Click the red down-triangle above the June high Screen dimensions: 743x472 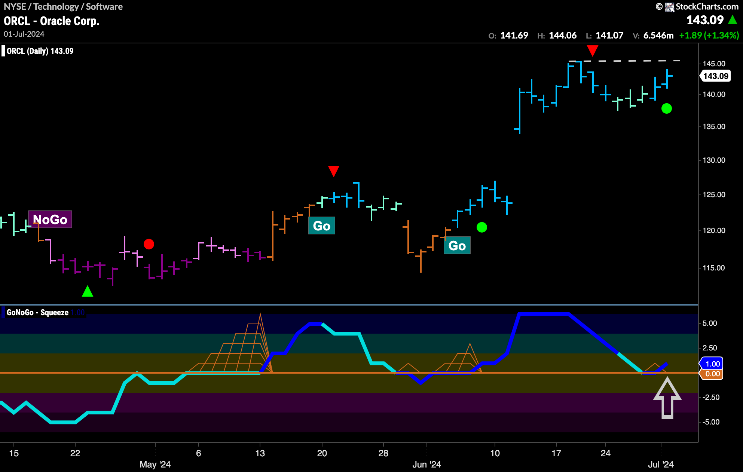coord(593,50)
